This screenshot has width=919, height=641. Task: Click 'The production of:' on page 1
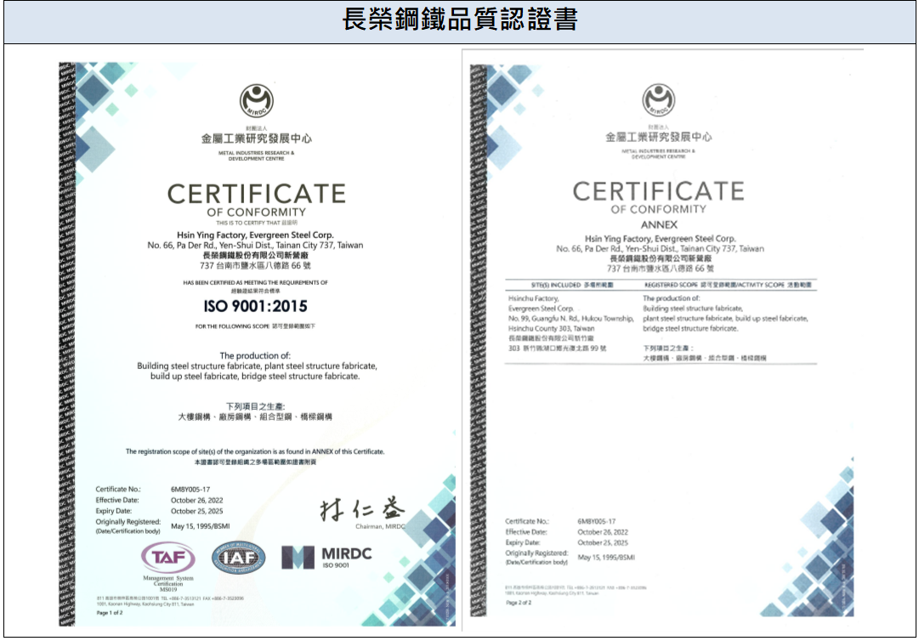tap(255, 355)
